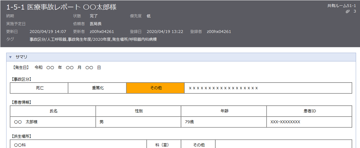Select the patient ID XXX-XXXXXXXX cell
360x148 pixels.
[309, 122]
